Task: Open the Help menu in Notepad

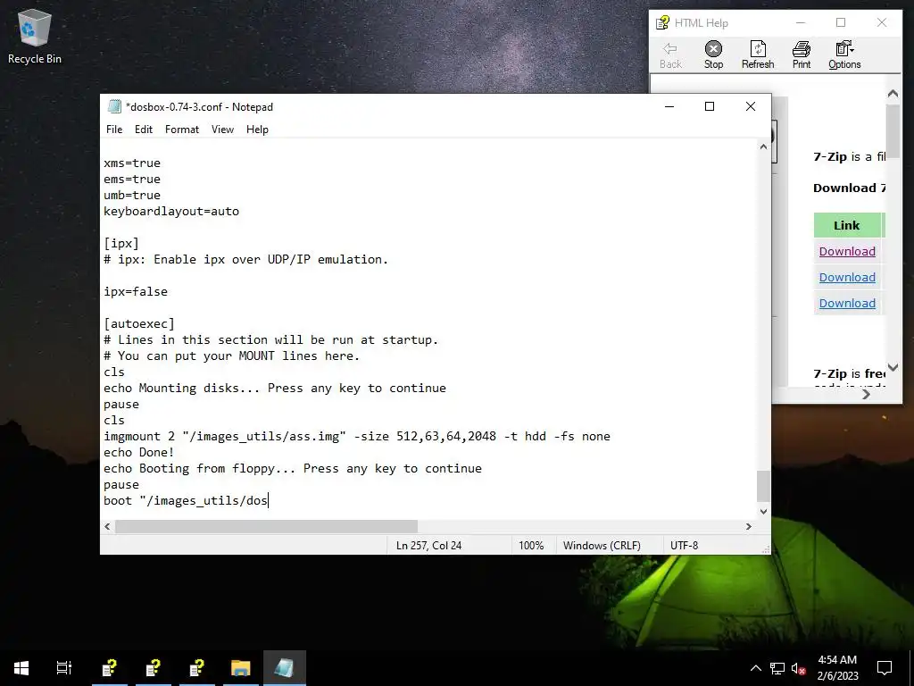Action: point(257,130)
